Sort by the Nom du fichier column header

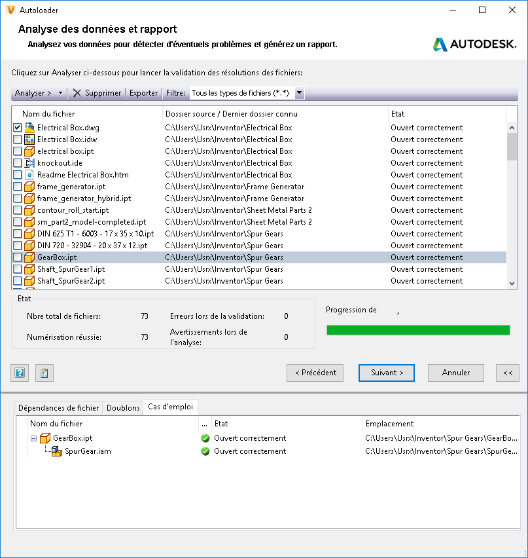coord(87,114)
